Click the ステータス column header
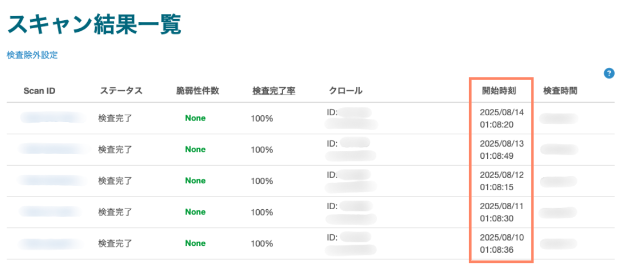 click(x=121, y=91)
